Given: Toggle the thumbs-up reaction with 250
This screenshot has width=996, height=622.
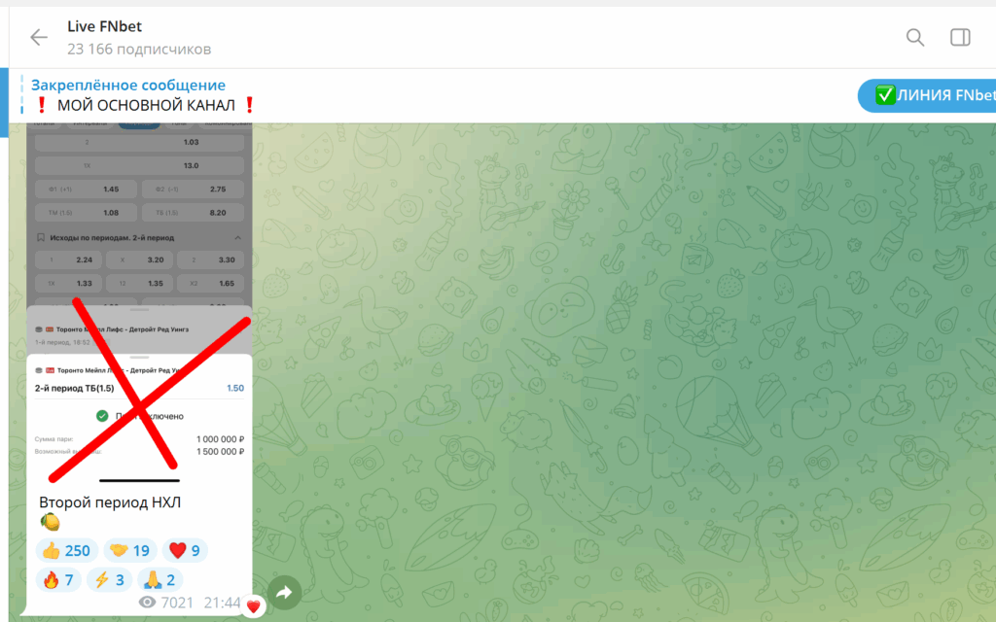Looking at the screenshot, I should click(66, 551).
